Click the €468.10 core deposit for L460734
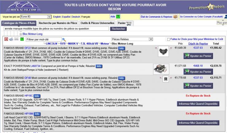This screenshot has height=133, width=227. [x=198, y=66]
